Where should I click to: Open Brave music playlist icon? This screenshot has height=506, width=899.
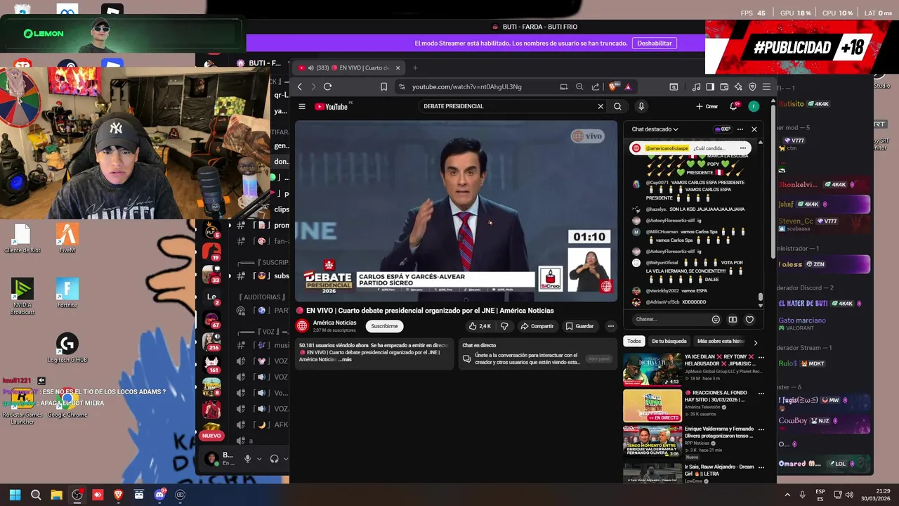tap(696, 86)
